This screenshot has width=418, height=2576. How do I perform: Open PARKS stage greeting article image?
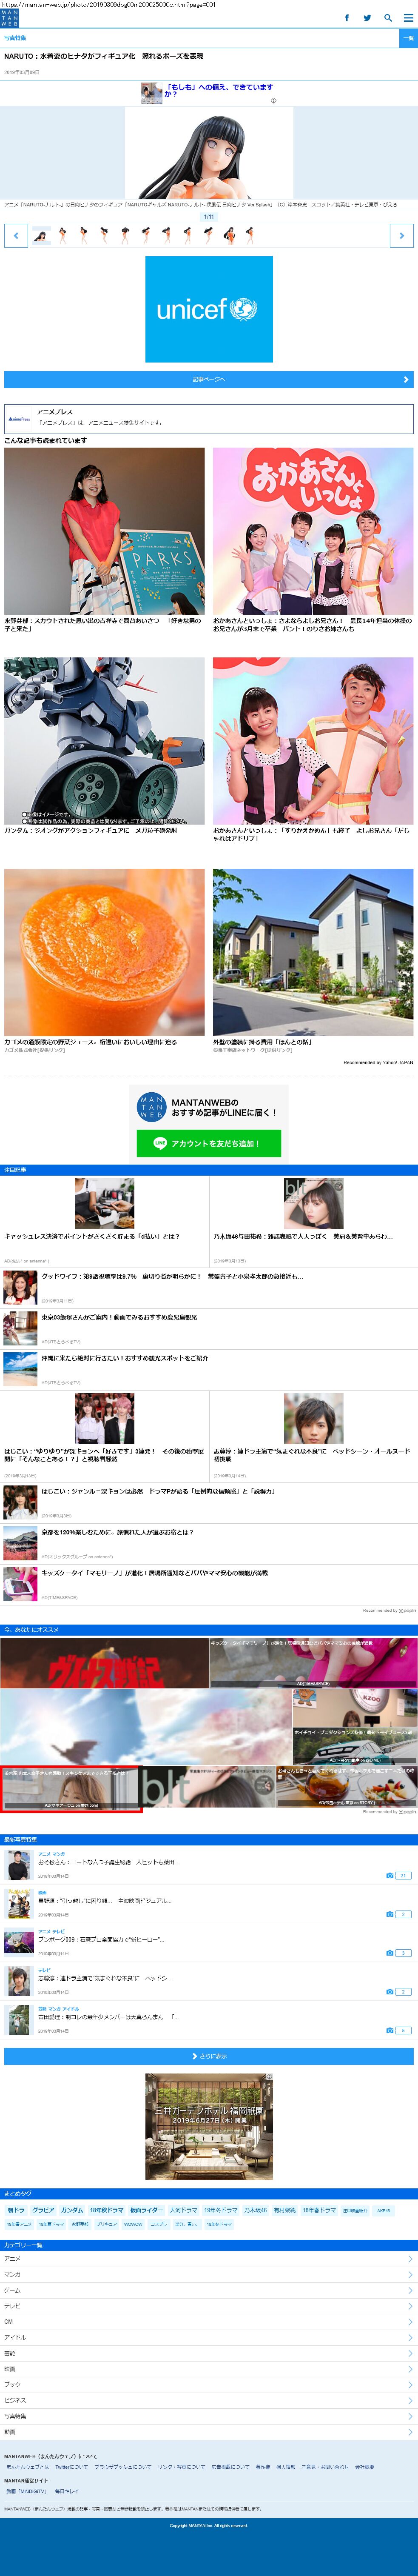coord(104,531)
